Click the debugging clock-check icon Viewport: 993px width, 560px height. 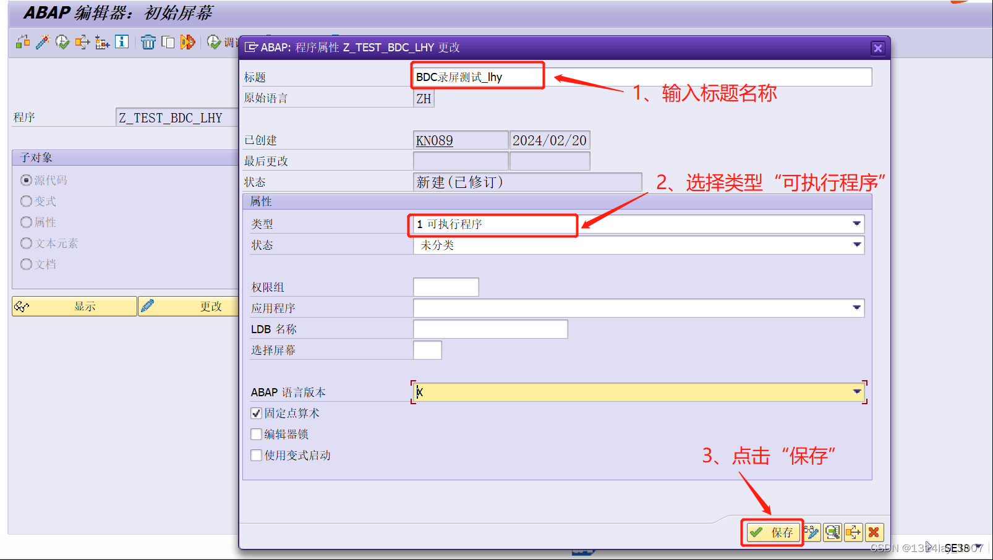(213, 42)
